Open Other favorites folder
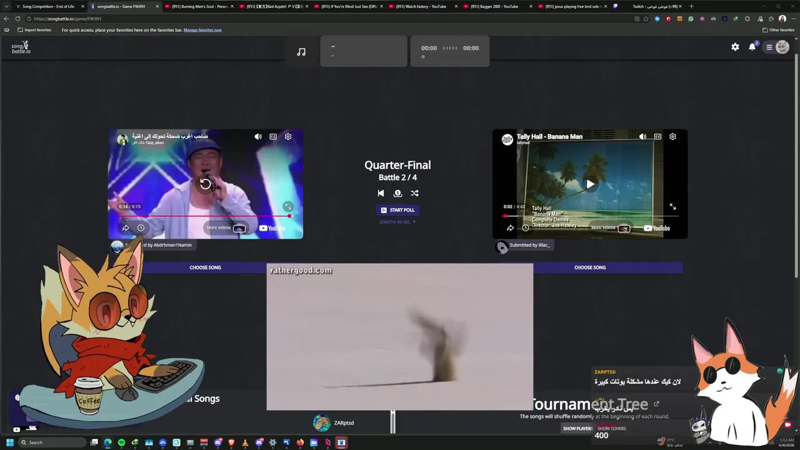 coord(779,30)
